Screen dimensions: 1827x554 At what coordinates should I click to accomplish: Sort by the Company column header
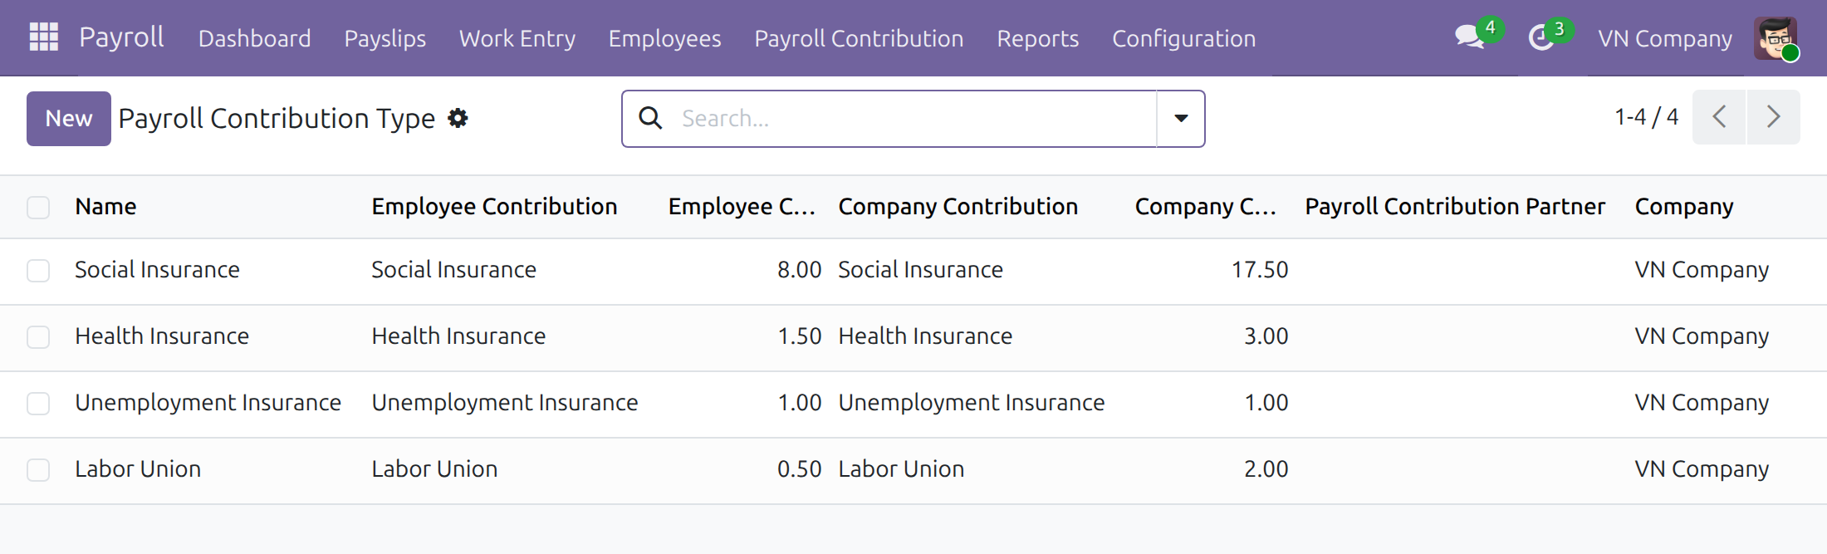(1683, 207)
